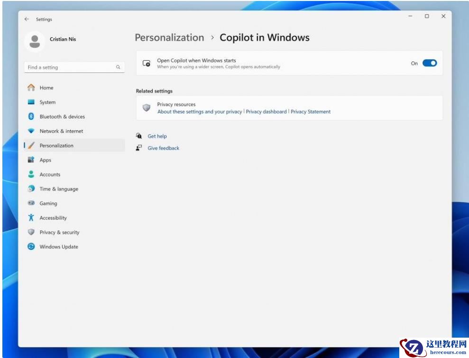Screen dimensions: 469x358
Task: Open the Privacy dashboard link
Action: pyautogui.click(x=266, y=112)
